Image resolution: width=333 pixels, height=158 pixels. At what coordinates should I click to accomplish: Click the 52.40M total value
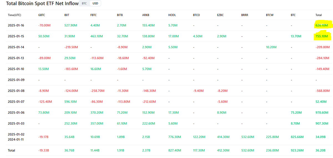coord(321,102)
